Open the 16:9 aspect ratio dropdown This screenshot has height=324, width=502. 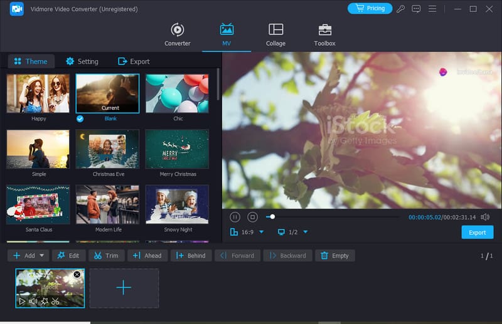pos(262,232)
